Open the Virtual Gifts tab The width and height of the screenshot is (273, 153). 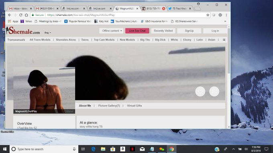click(x=134, y=106)
